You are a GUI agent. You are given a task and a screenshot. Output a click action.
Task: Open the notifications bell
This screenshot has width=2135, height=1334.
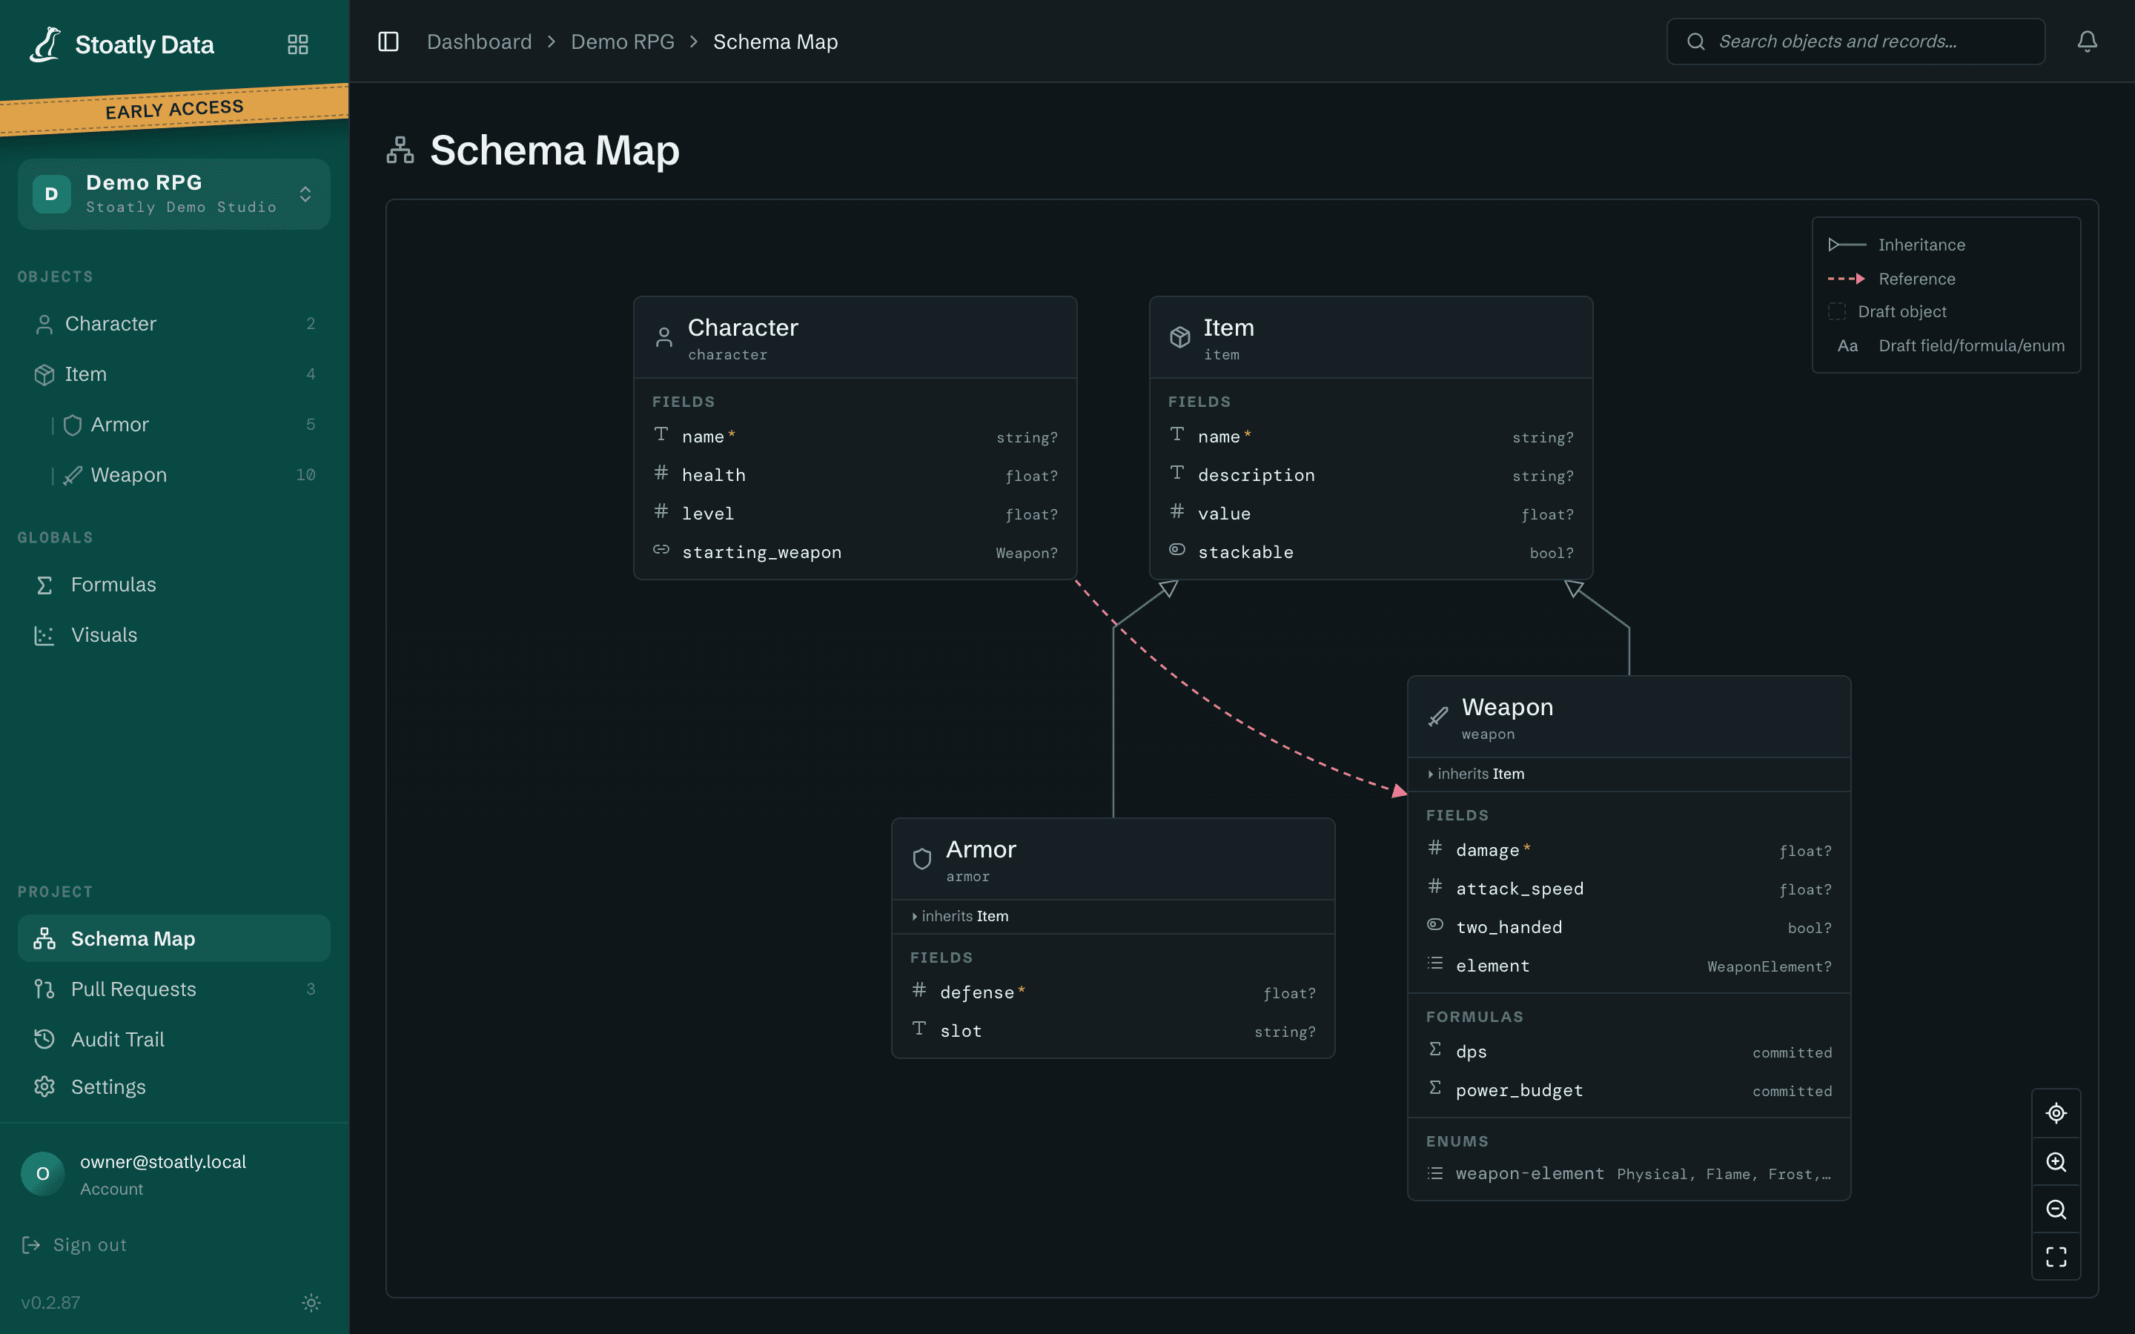(2087, 42)
